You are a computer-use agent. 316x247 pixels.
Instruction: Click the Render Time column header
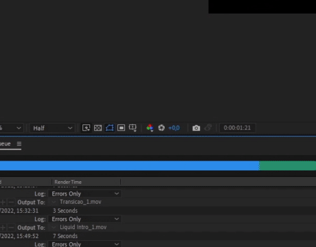(68, 182)
